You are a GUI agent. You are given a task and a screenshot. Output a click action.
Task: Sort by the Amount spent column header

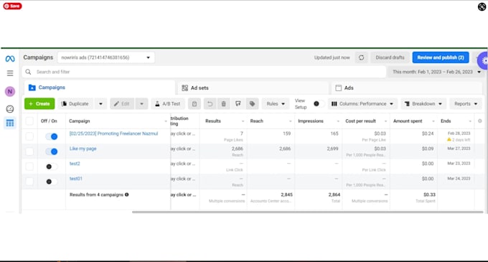coord(413,121)
